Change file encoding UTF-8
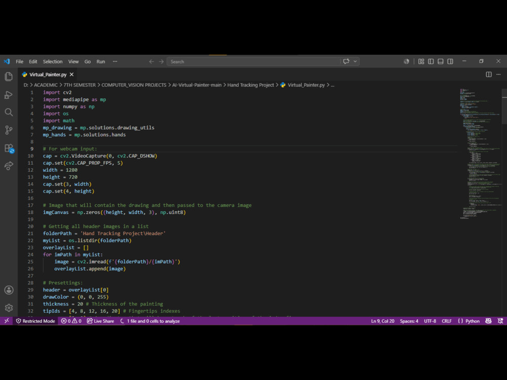The width and height of the screenshot is (507, 380). [x=430, y=321]
